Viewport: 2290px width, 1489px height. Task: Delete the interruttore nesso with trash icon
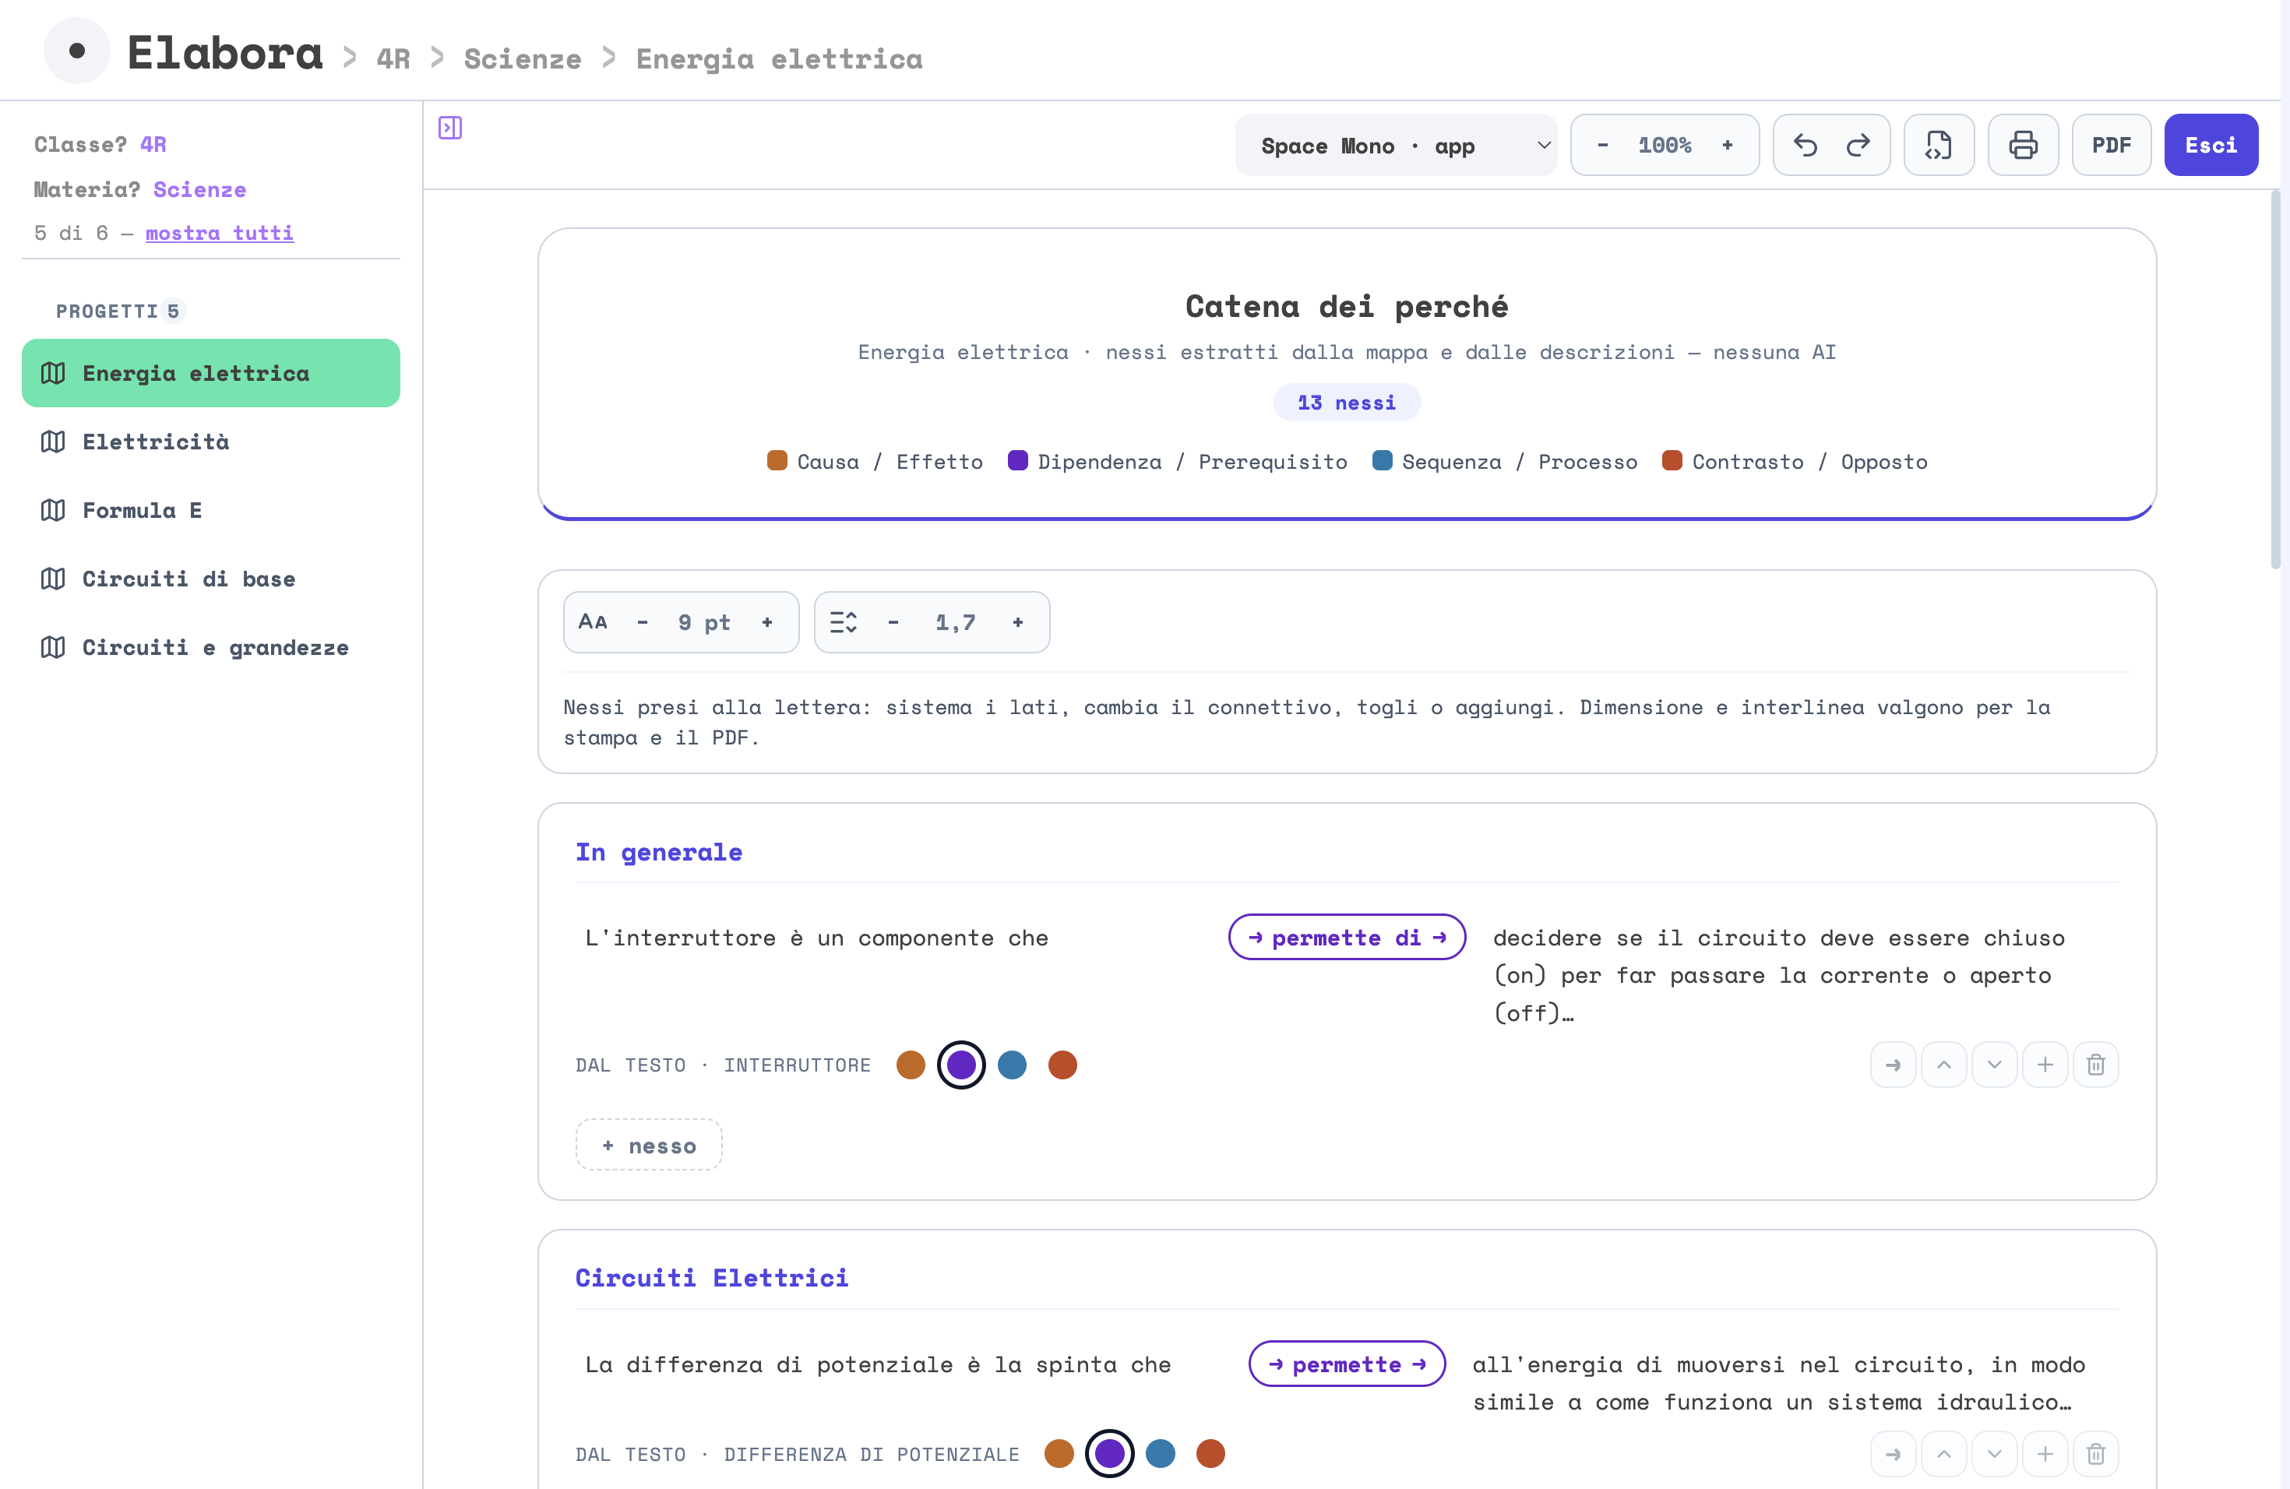pos(2095,1065)
